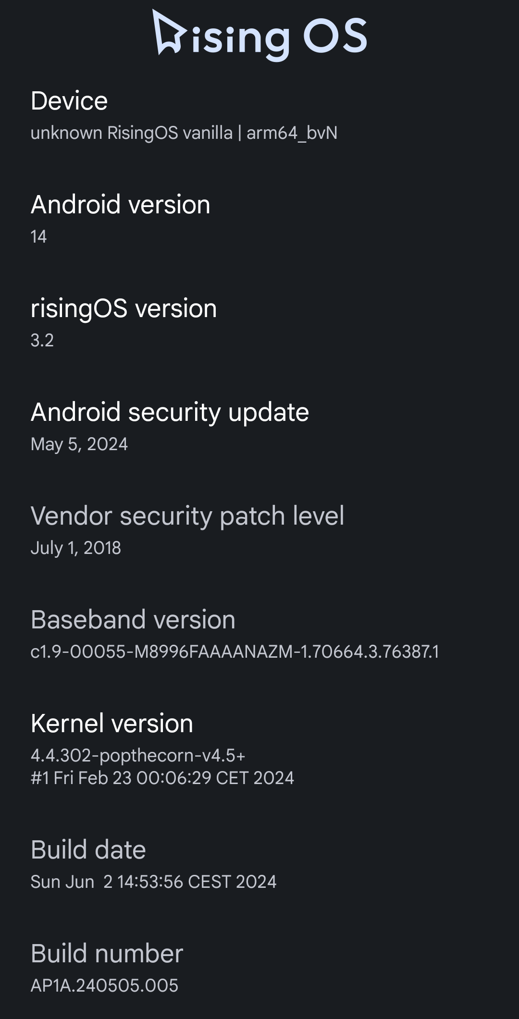Screen dimensions: 519x1019
Task: Tap the May 5, 2024 security date
Action: coord(79,444)
